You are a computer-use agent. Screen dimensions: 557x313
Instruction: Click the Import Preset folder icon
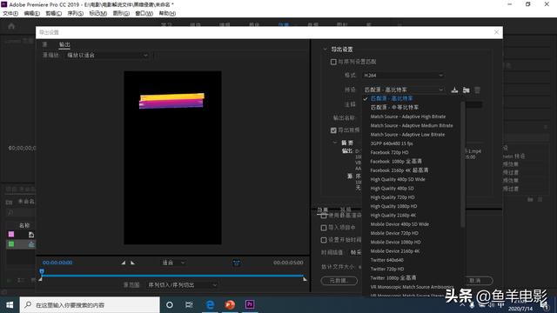coord(466,90)
